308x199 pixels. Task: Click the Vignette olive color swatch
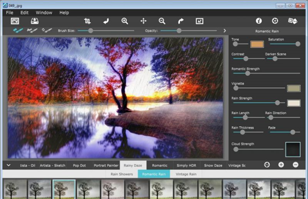(294, 88)
